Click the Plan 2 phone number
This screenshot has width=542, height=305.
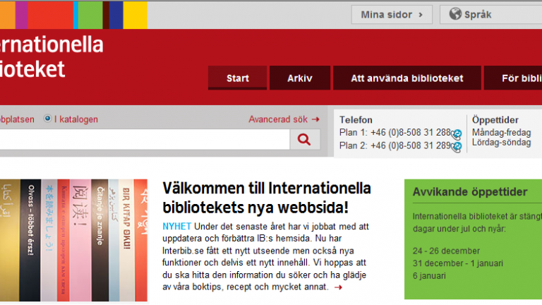411,145
